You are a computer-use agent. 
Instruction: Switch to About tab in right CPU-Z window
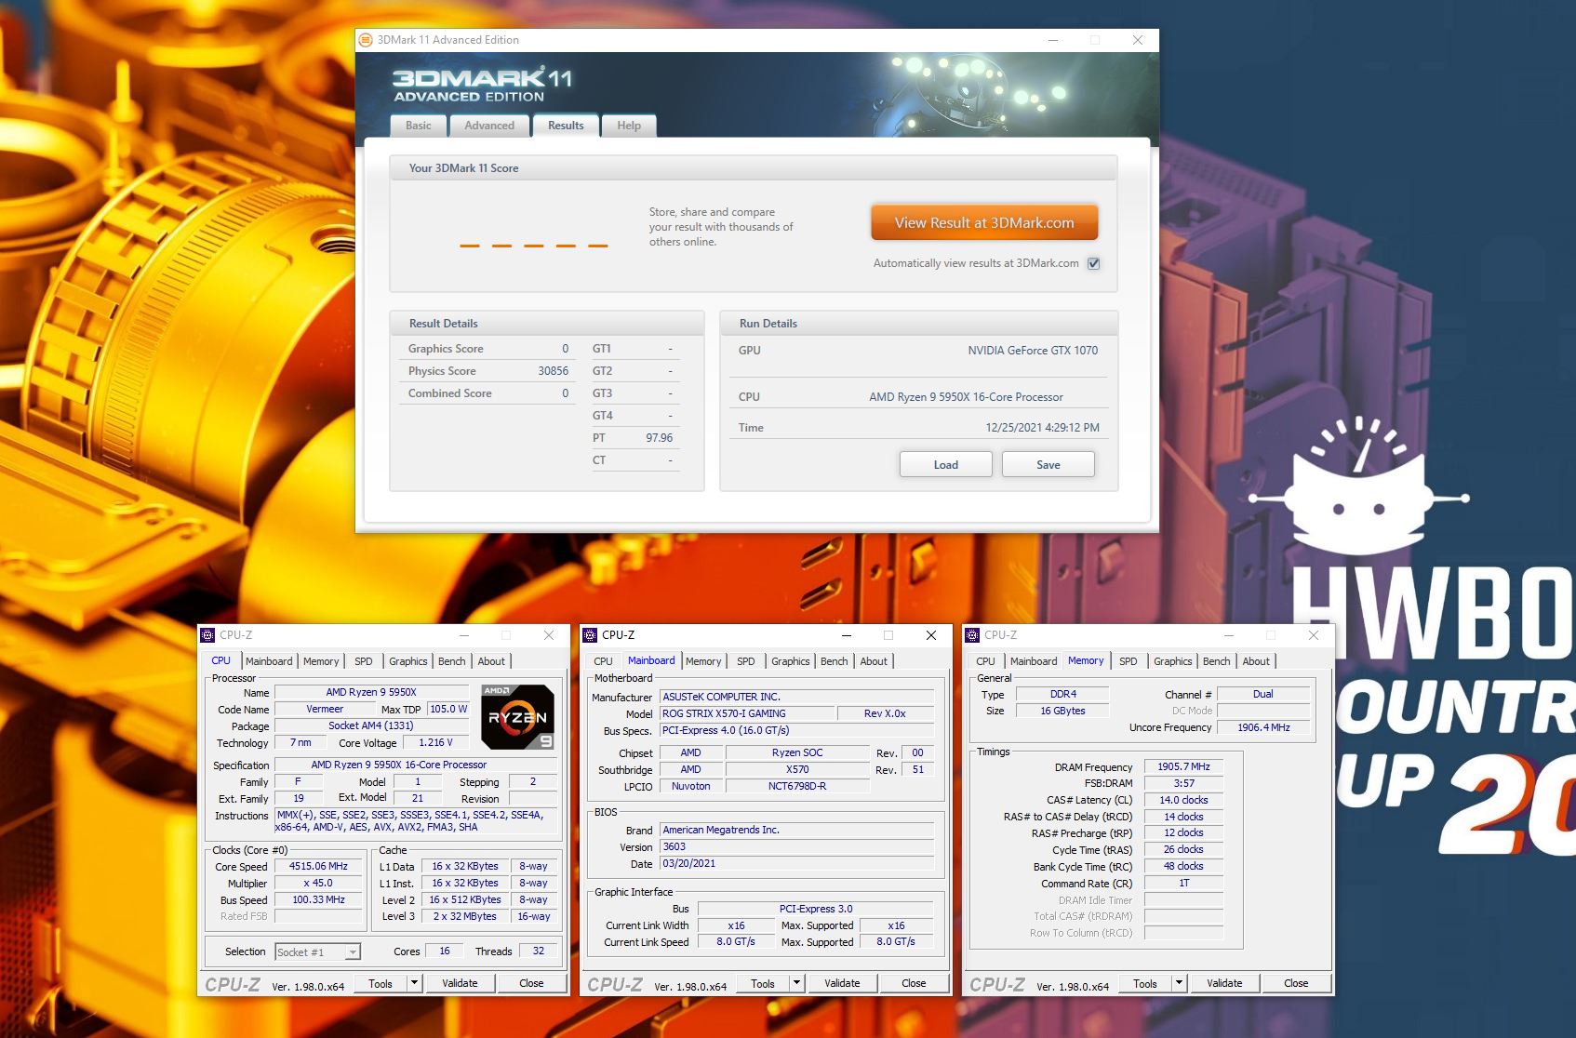pyautogui.click(x=1256, y=661)
